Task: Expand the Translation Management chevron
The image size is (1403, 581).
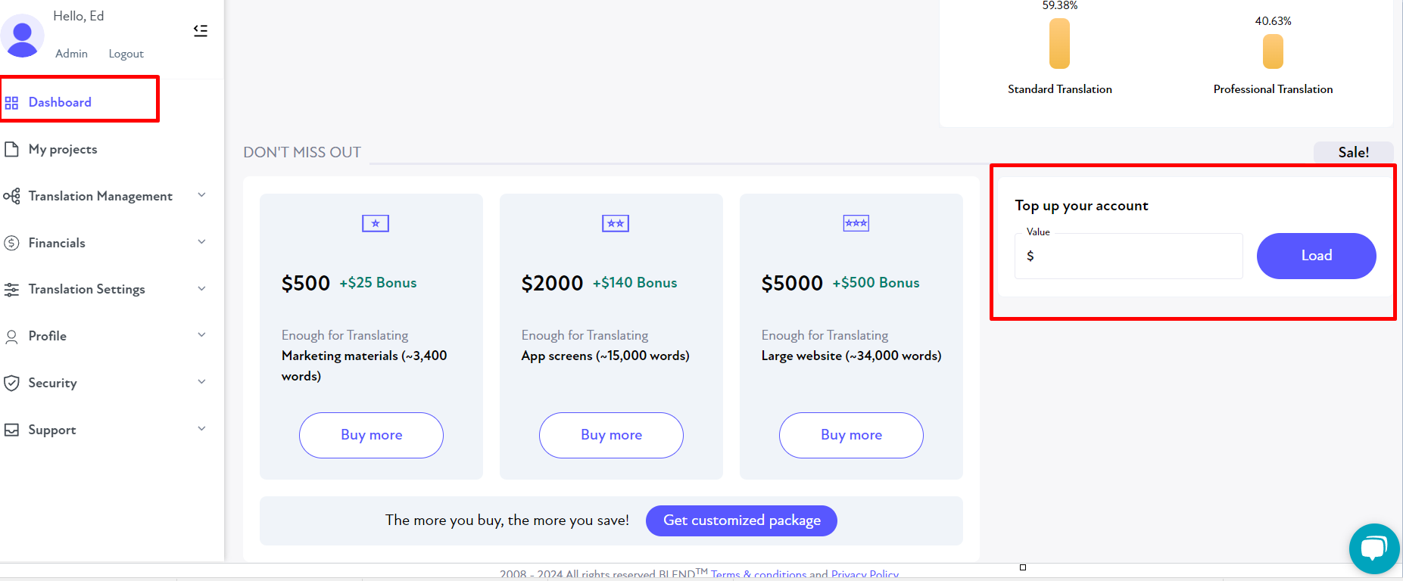Action: tap(202, 195)
